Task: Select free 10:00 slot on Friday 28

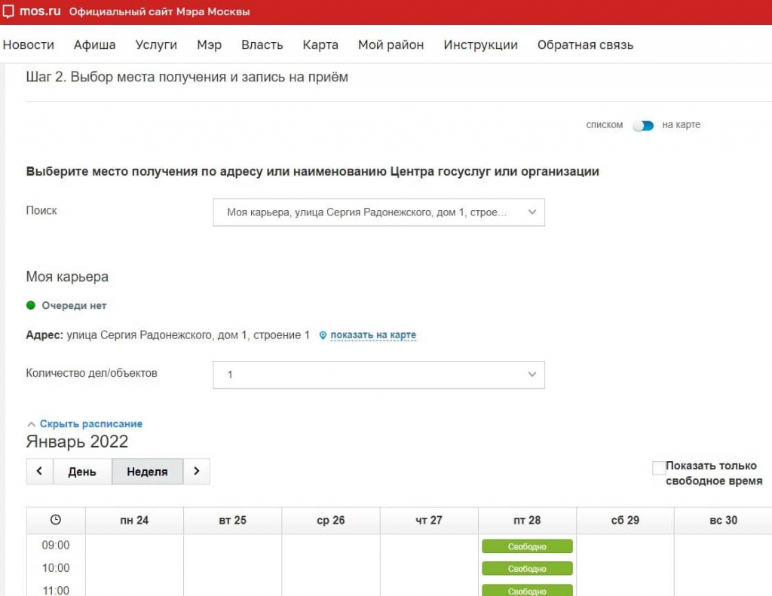Action: (527, 568)
